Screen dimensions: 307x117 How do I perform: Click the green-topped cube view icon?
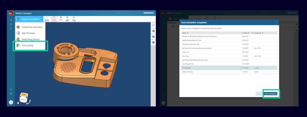153,31
